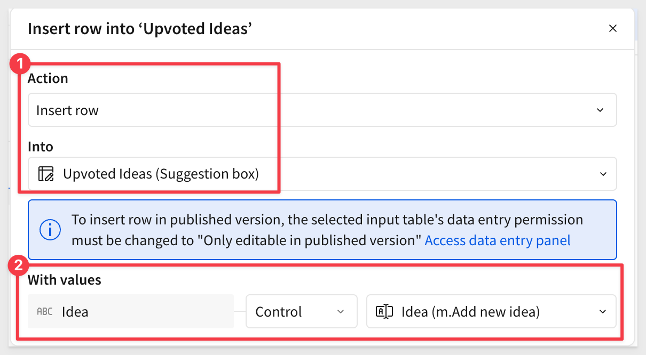Click the ABC text type icon

[44, 312]
